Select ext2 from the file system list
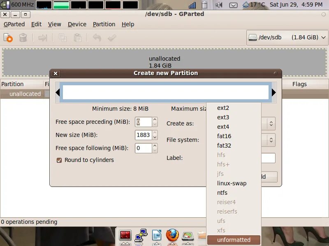The width and height of the screenshot is (329, 246). pos(234,108)
